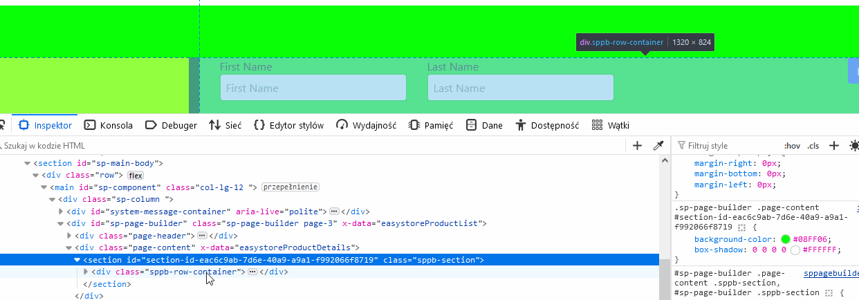This screenshot has height=300, width=859.
Task: Open the sppagebuilder stylesheet link
Action: tap(831, 274)
